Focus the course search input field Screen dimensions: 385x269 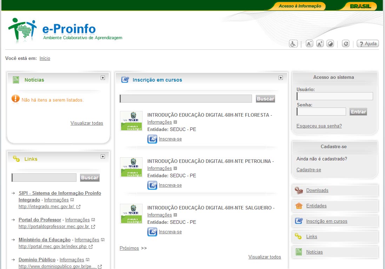[x=186, y=99]
